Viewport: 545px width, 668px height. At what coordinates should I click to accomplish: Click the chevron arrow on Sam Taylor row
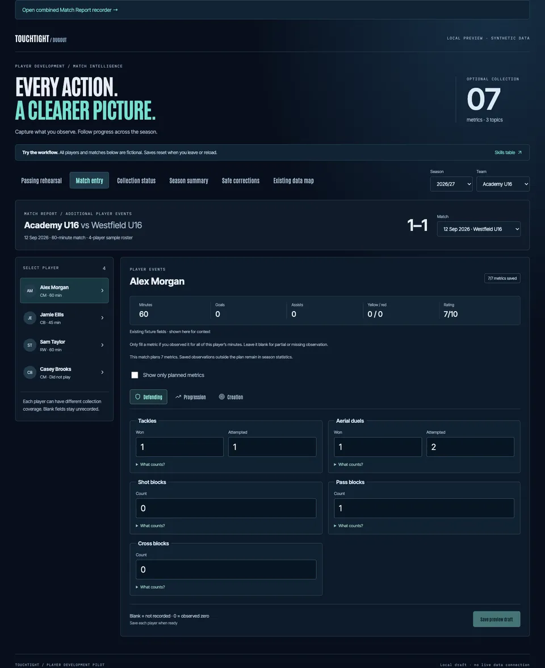pyautogui.click(x=102, y=345)
